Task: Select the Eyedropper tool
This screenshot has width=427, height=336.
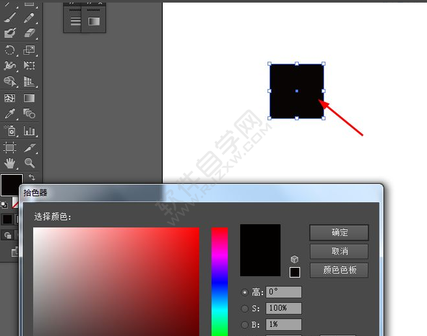Action: click(10, 114)
